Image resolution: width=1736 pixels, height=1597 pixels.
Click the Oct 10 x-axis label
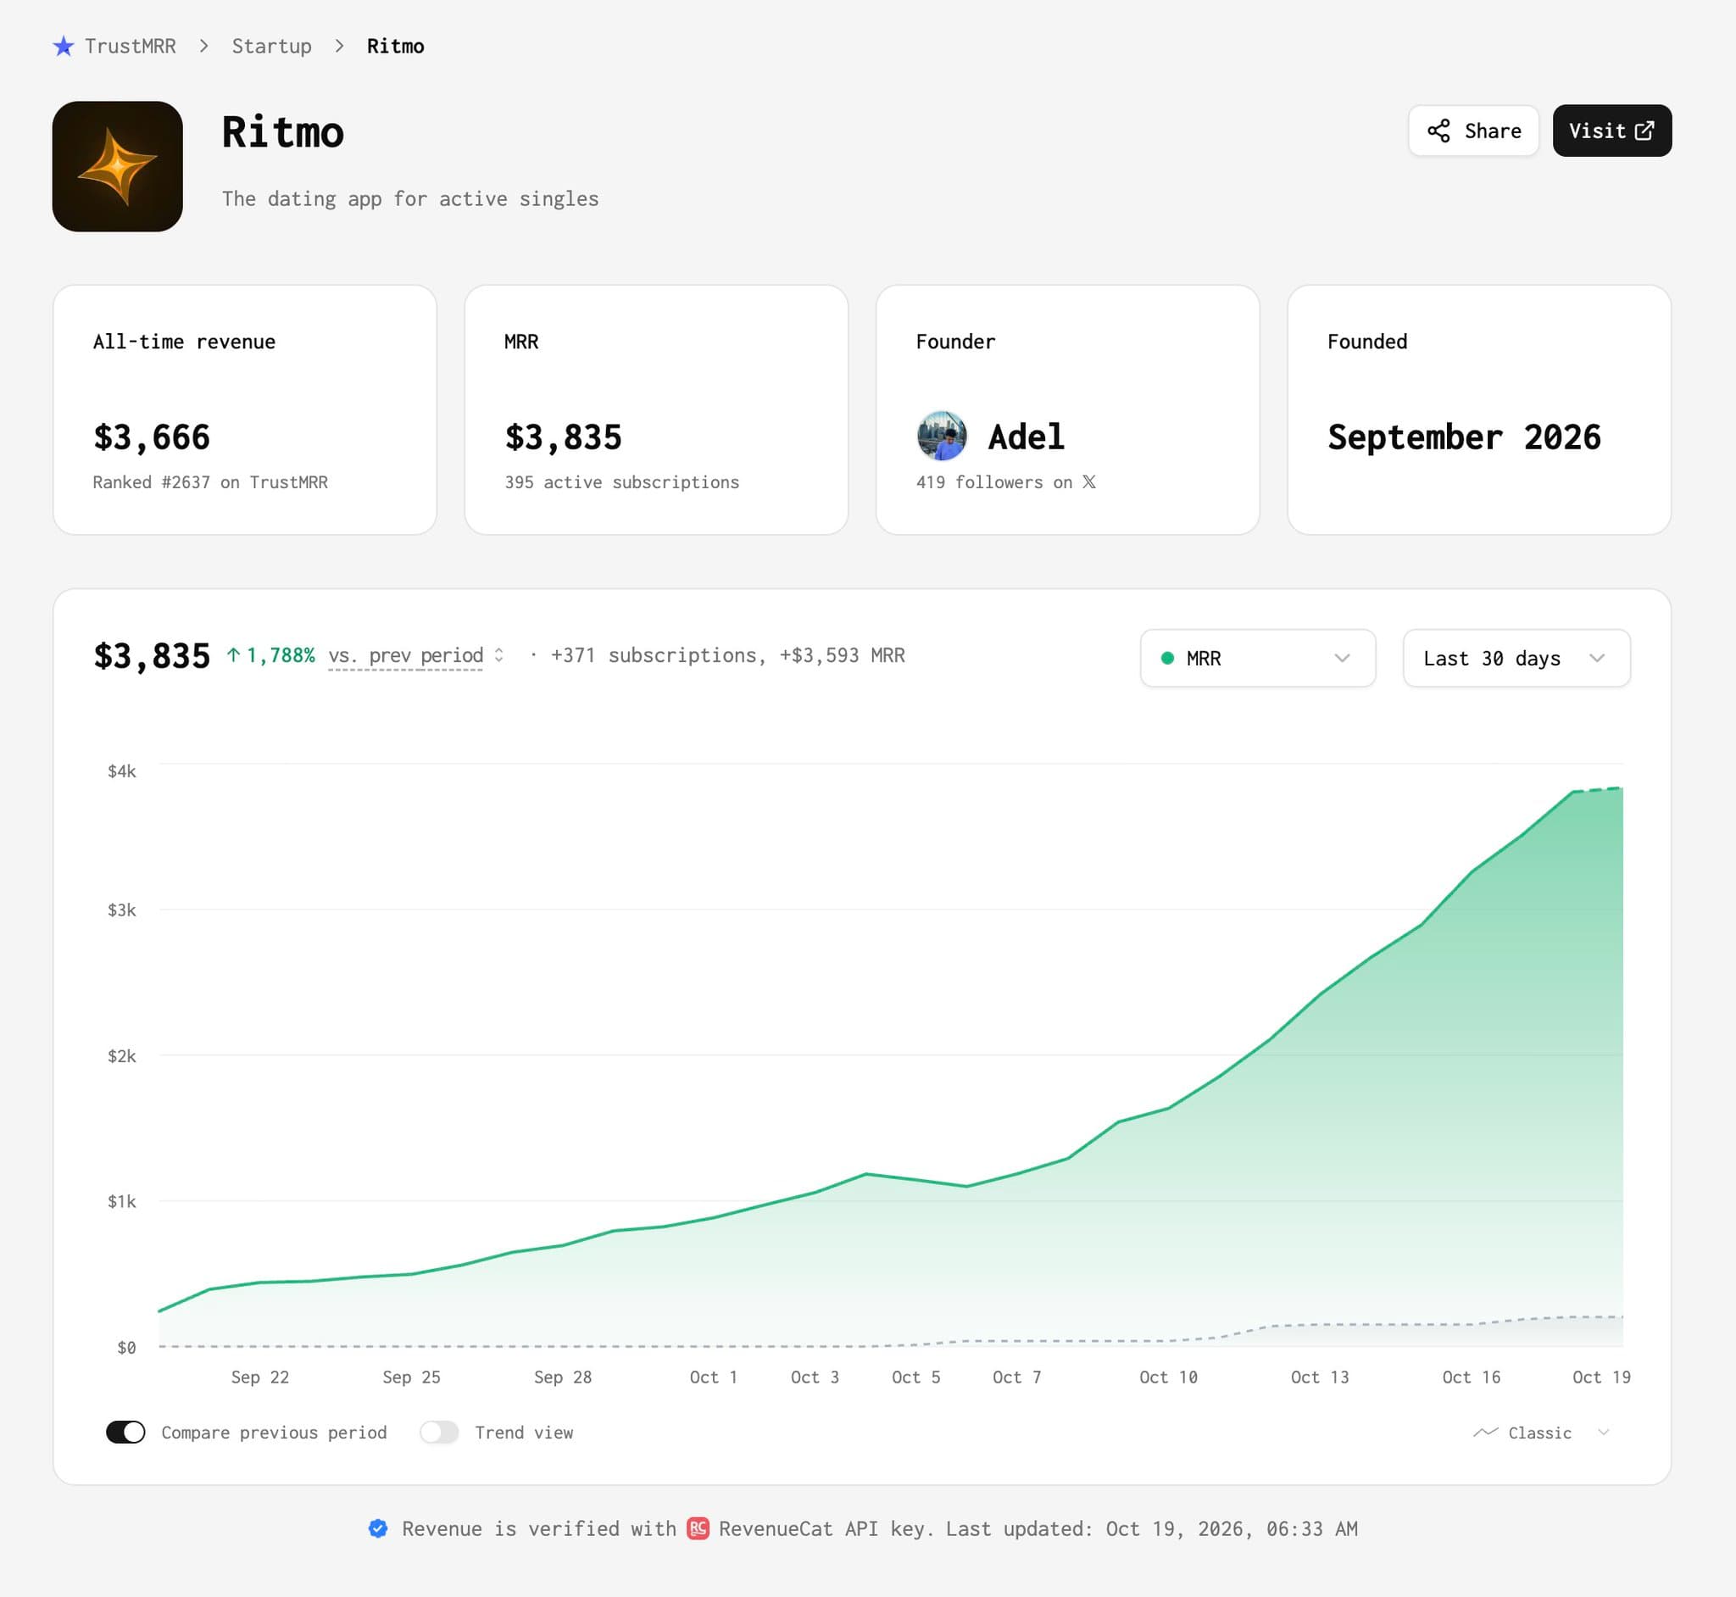pos(1167,1377)
